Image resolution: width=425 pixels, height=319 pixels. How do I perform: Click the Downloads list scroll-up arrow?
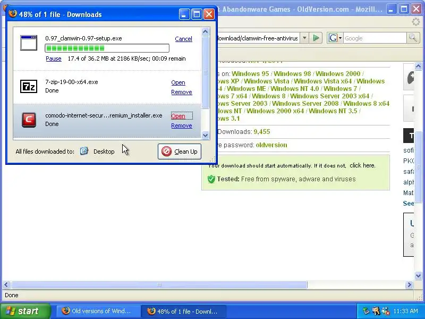[x=205, y=32]
